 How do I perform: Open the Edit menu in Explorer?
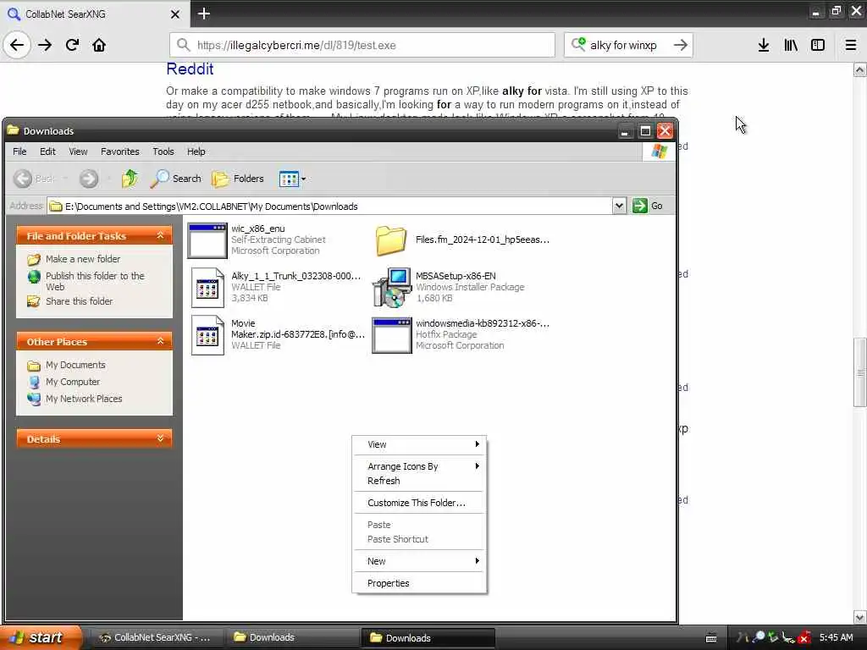(x=47, y=151)
